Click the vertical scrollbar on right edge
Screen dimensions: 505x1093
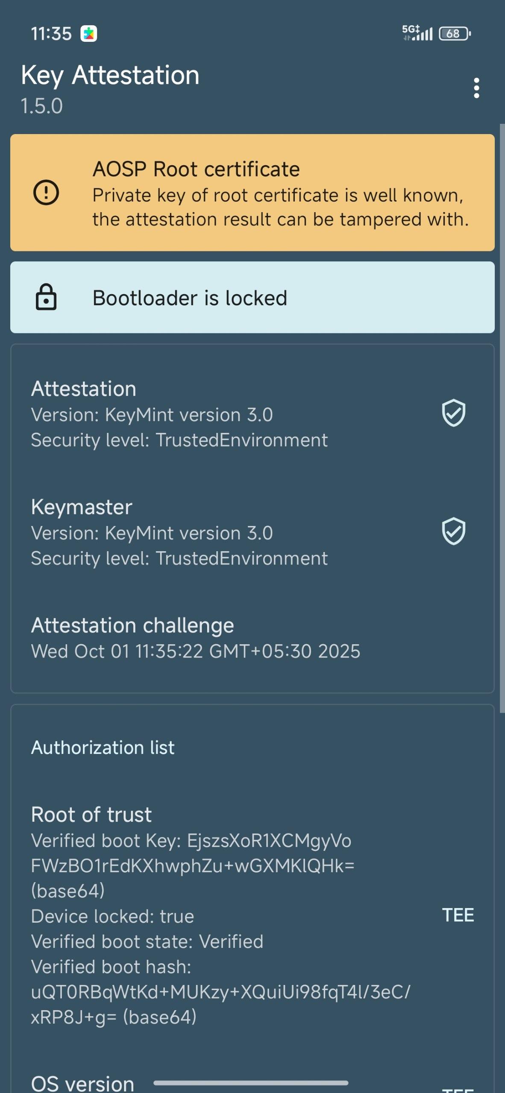[x=502, y=418]
